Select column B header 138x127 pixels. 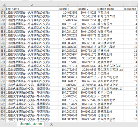tap(68, 5)
